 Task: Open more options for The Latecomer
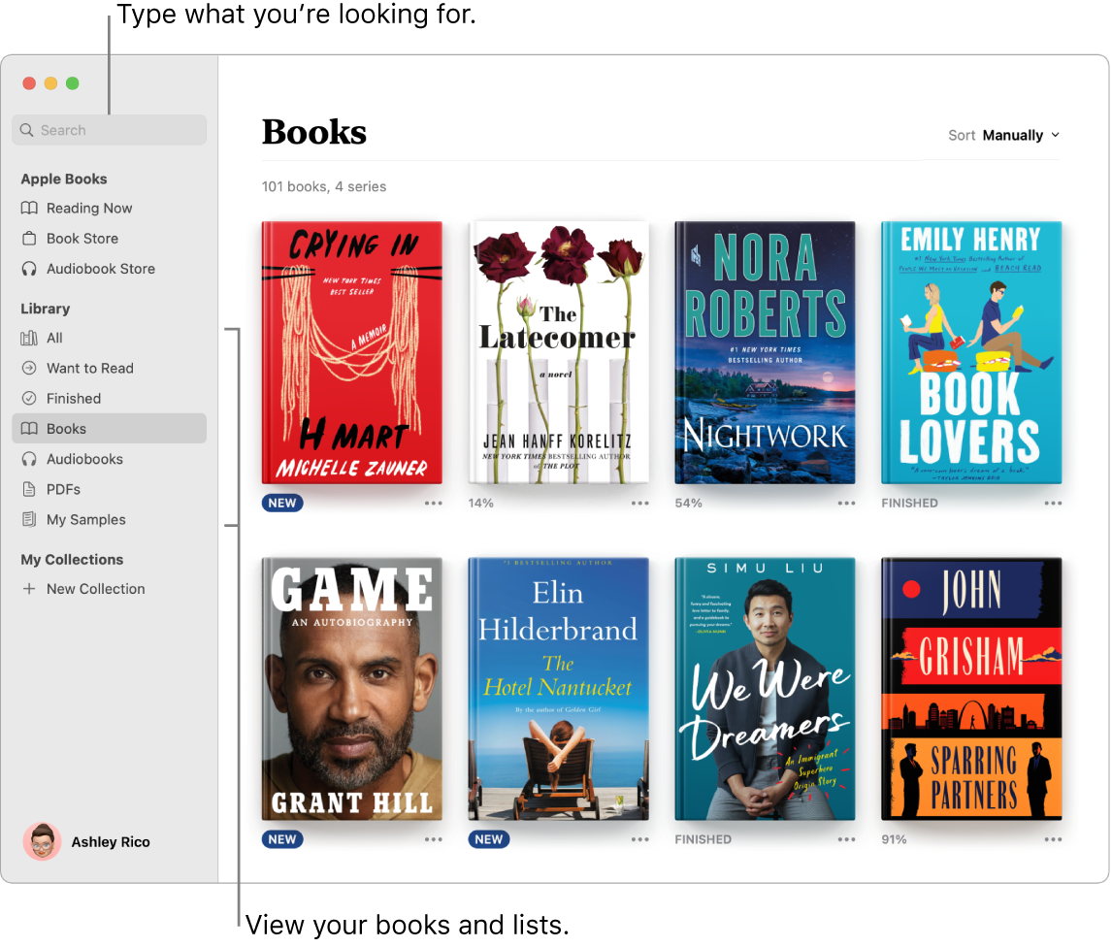639,503
